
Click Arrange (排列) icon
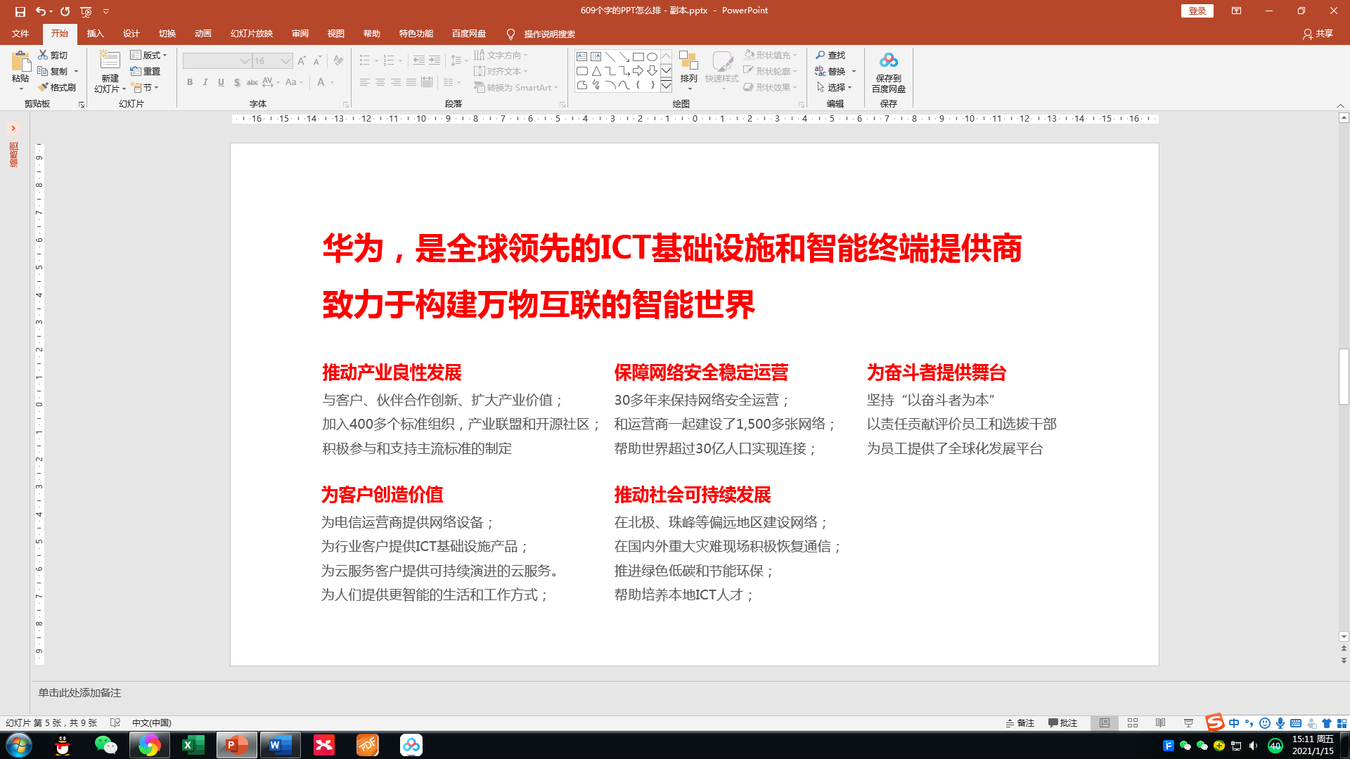coord(688,61)
